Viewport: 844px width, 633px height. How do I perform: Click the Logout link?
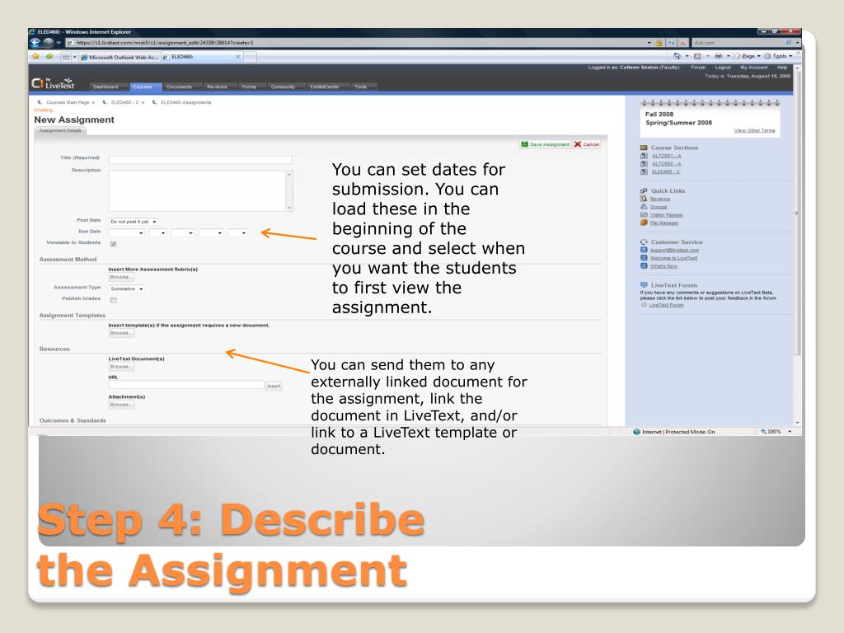723,68
